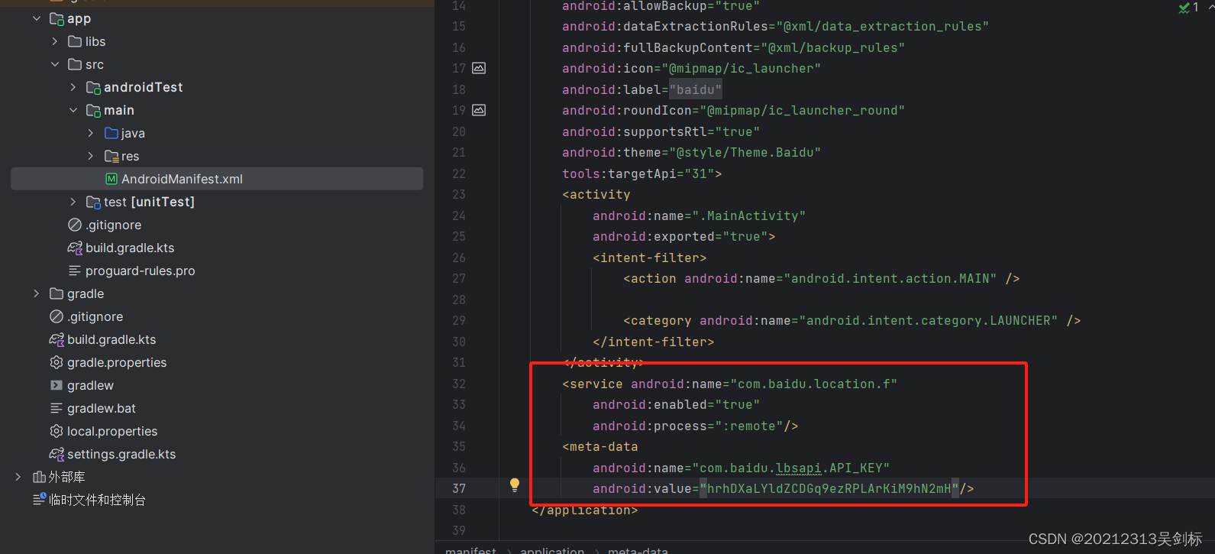Screen dimensions: 1215x554
Task: Select 临时文件和控制台 entry
Action: pyautogui.click(x=97, y=500)
